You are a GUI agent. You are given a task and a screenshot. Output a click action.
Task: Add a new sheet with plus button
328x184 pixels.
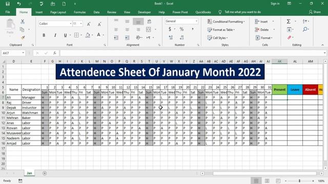tap(45, 173)
